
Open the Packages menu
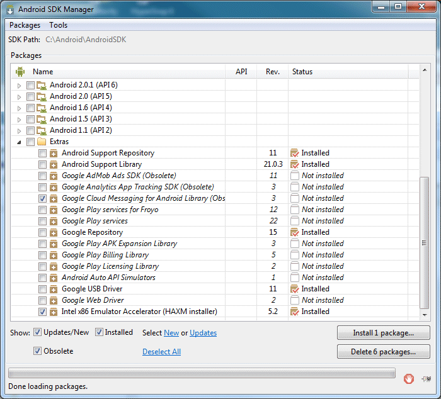25,25
